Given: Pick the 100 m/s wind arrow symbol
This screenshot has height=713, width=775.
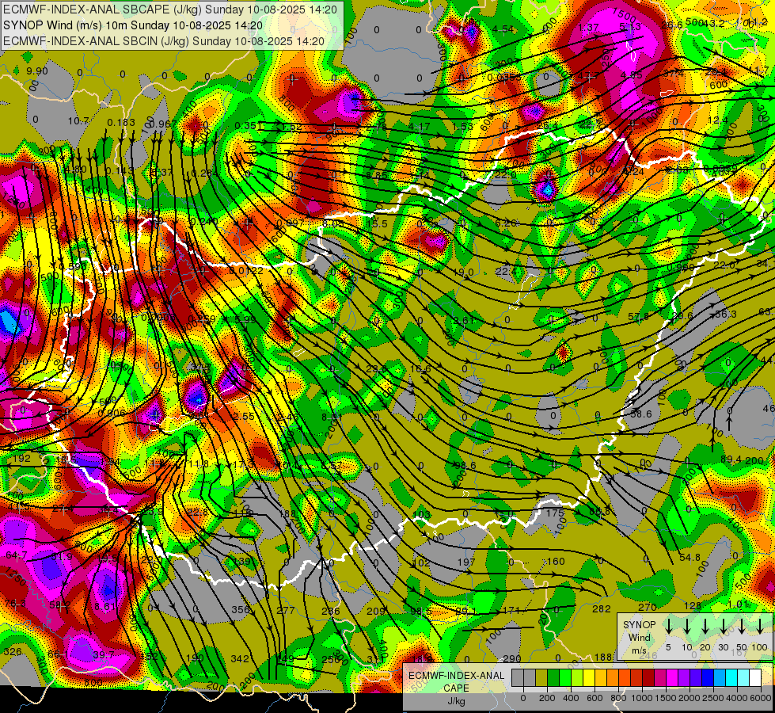Looking at the screenshot, I should 760,627.
